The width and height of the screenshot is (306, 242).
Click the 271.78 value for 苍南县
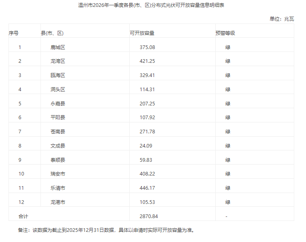[x=147, y=132]
